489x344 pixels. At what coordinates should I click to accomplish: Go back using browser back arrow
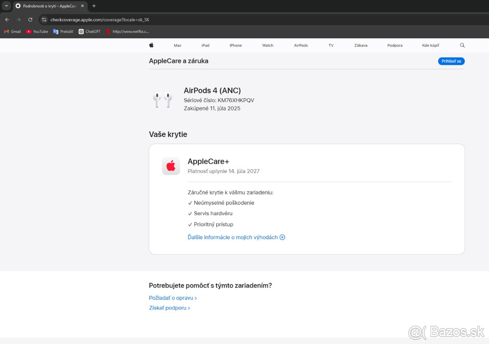coord(7,20)
